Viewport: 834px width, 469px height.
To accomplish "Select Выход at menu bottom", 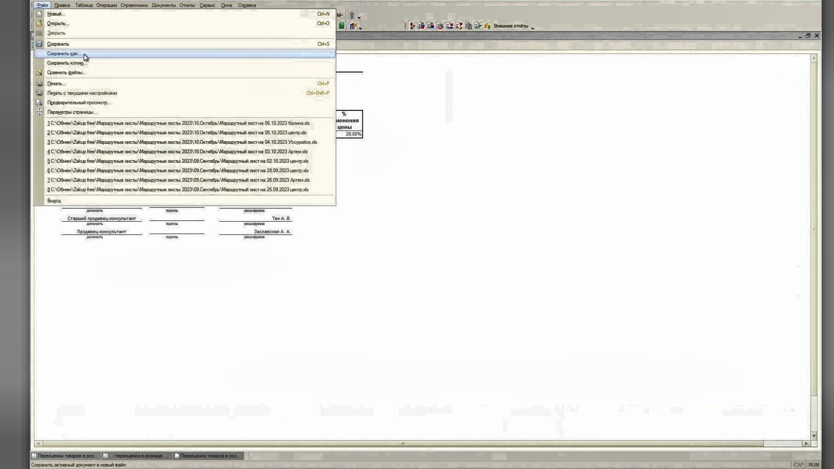I will 185,201.
